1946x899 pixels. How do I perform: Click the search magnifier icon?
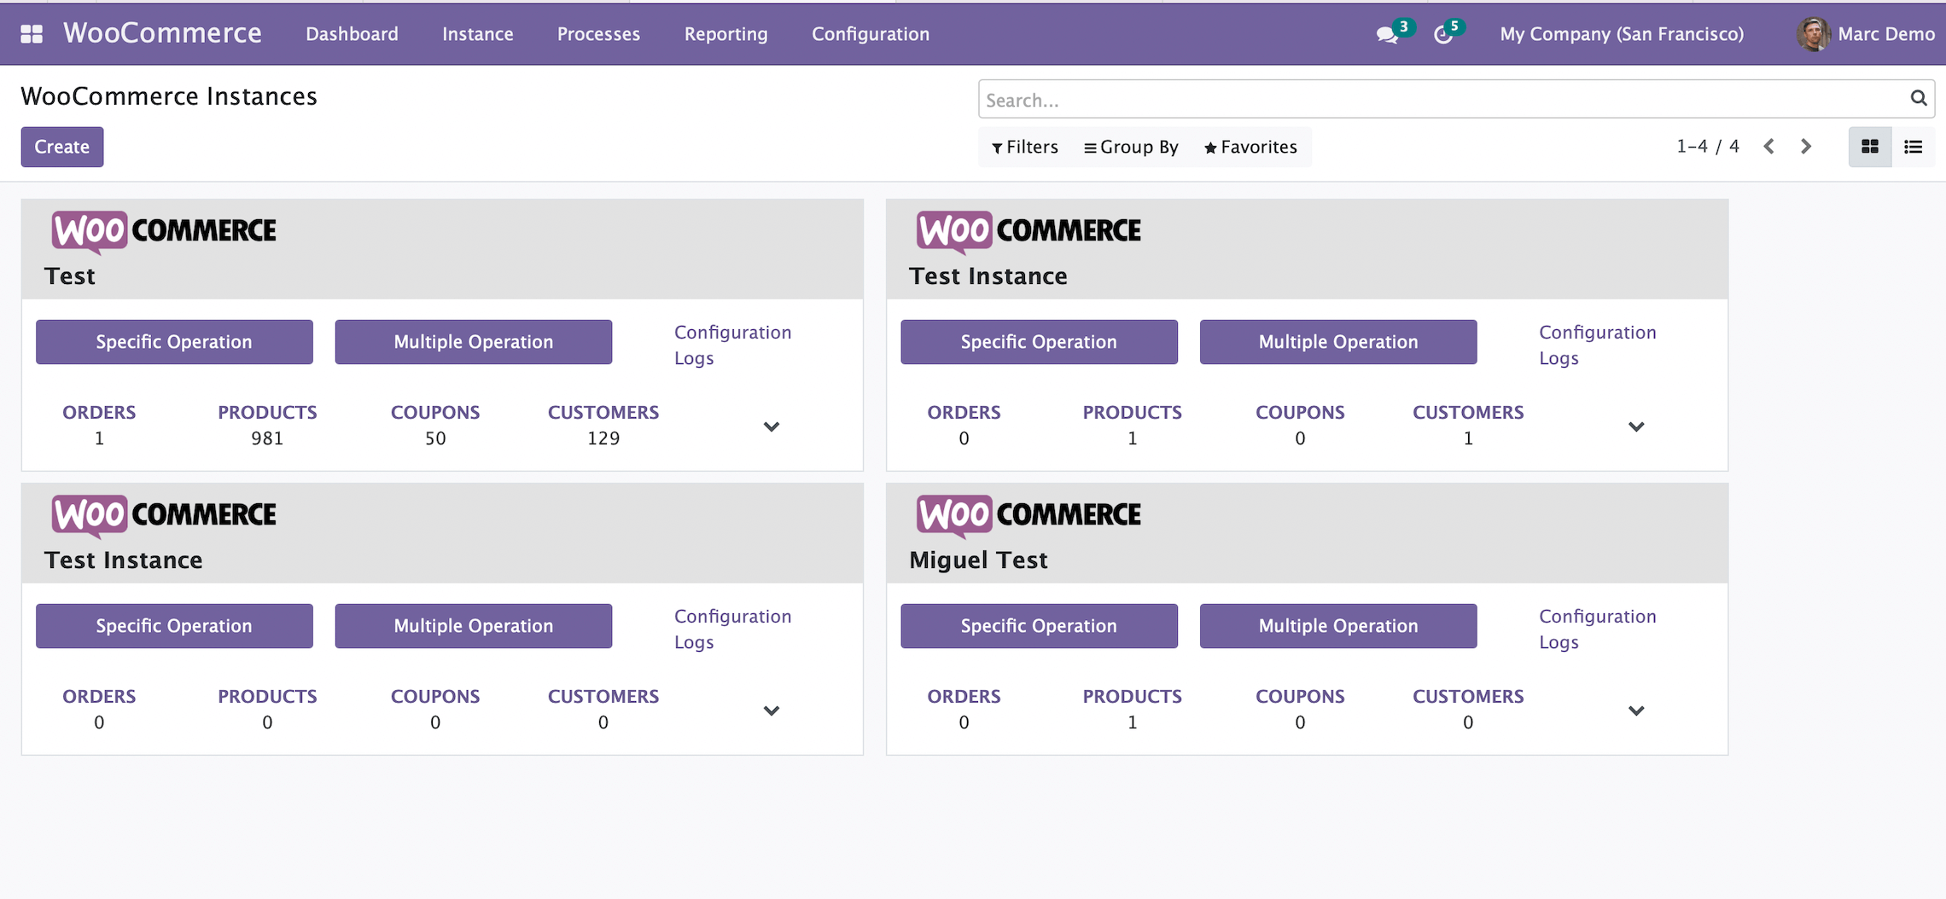pos(1919,99)
